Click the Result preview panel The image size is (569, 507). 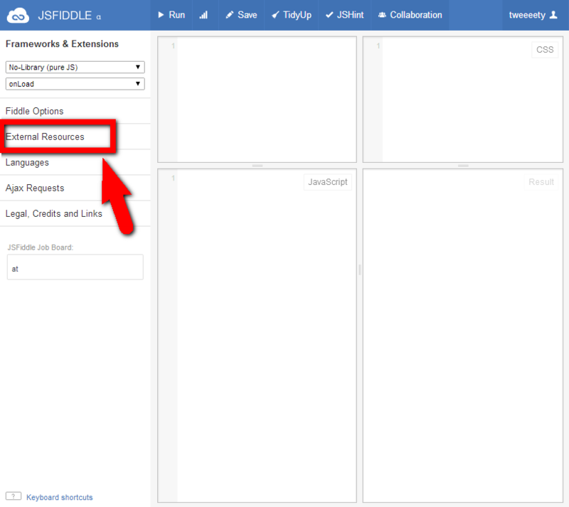[463, 336]
